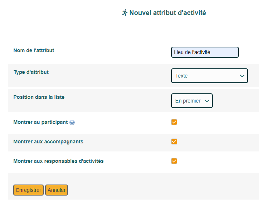This screenshot has height=204, width=259.
Task: Click the Annuler button
Action: pos(57,190)
